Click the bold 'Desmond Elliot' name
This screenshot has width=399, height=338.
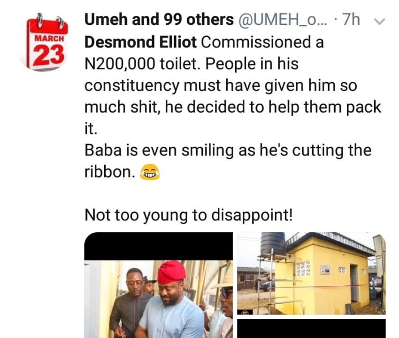[141, 42]
